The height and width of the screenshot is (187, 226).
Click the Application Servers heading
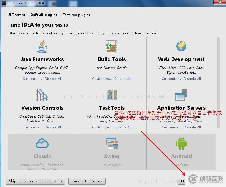(181, 108)
